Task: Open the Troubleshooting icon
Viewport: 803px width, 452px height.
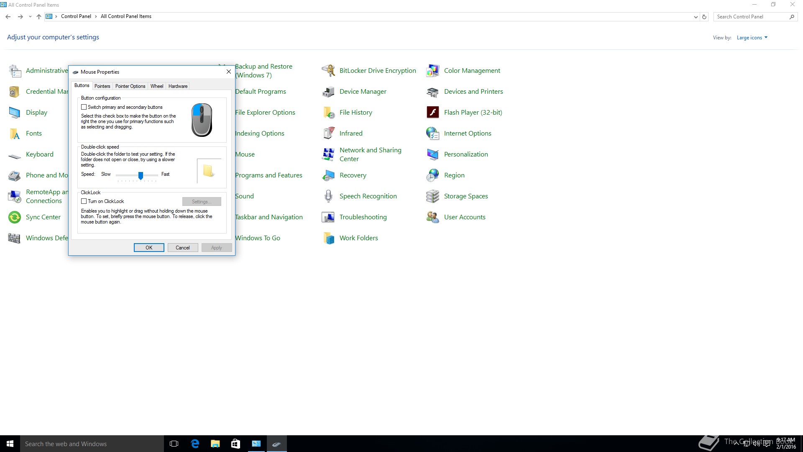Action: (x=328, y=217)
